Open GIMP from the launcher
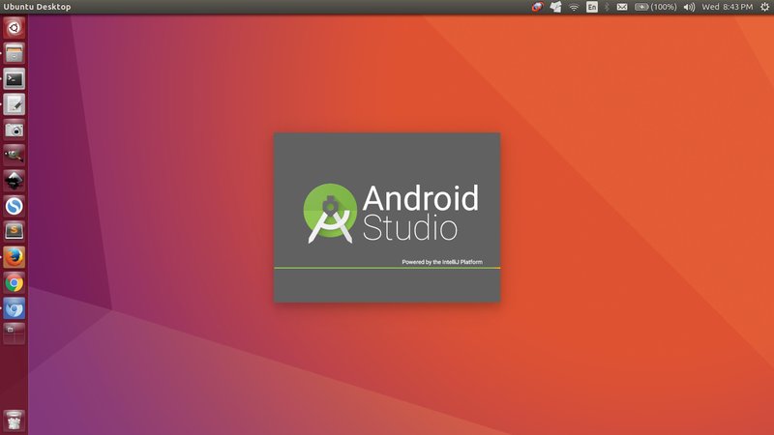Viewport: 774px width, 435px height. coord(14,156)
